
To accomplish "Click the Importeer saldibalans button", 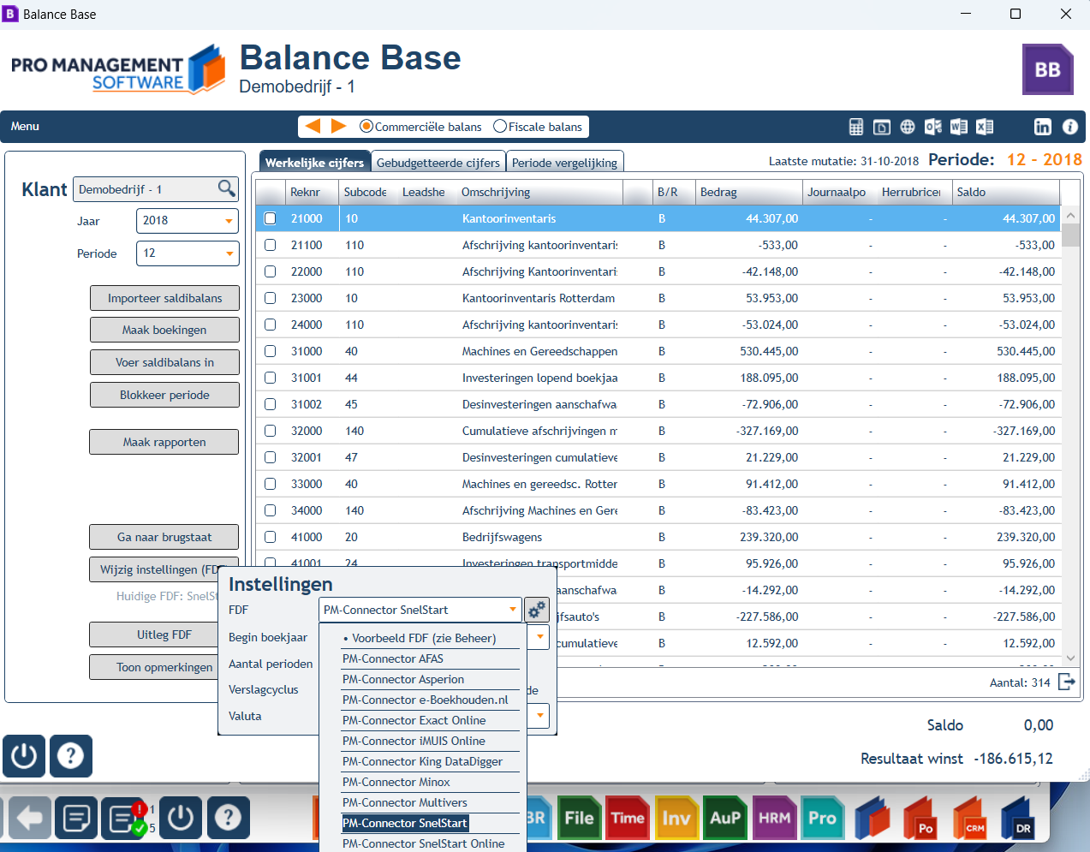I will [x=164, y=298].
